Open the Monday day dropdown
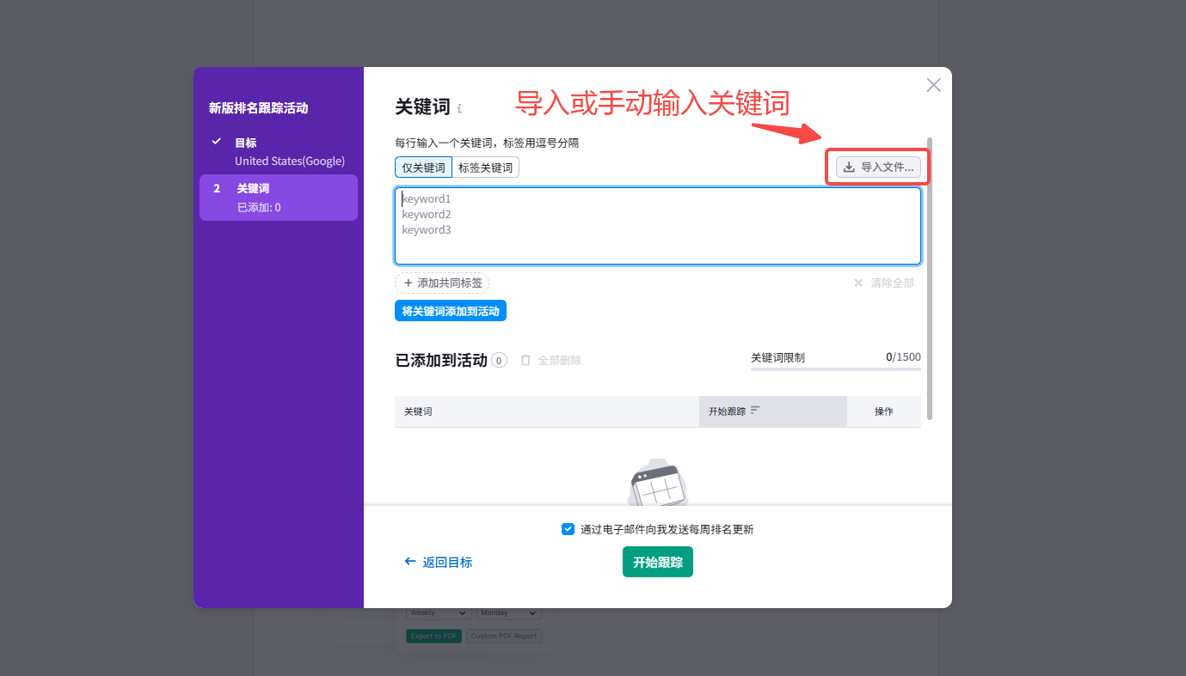Viewport: 1186px width, 676px height. [x=508, y=612]
